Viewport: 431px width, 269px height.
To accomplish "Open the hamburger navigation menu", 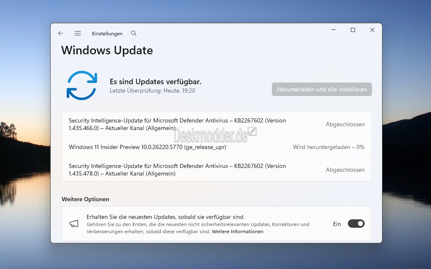I will pos(78,33).
